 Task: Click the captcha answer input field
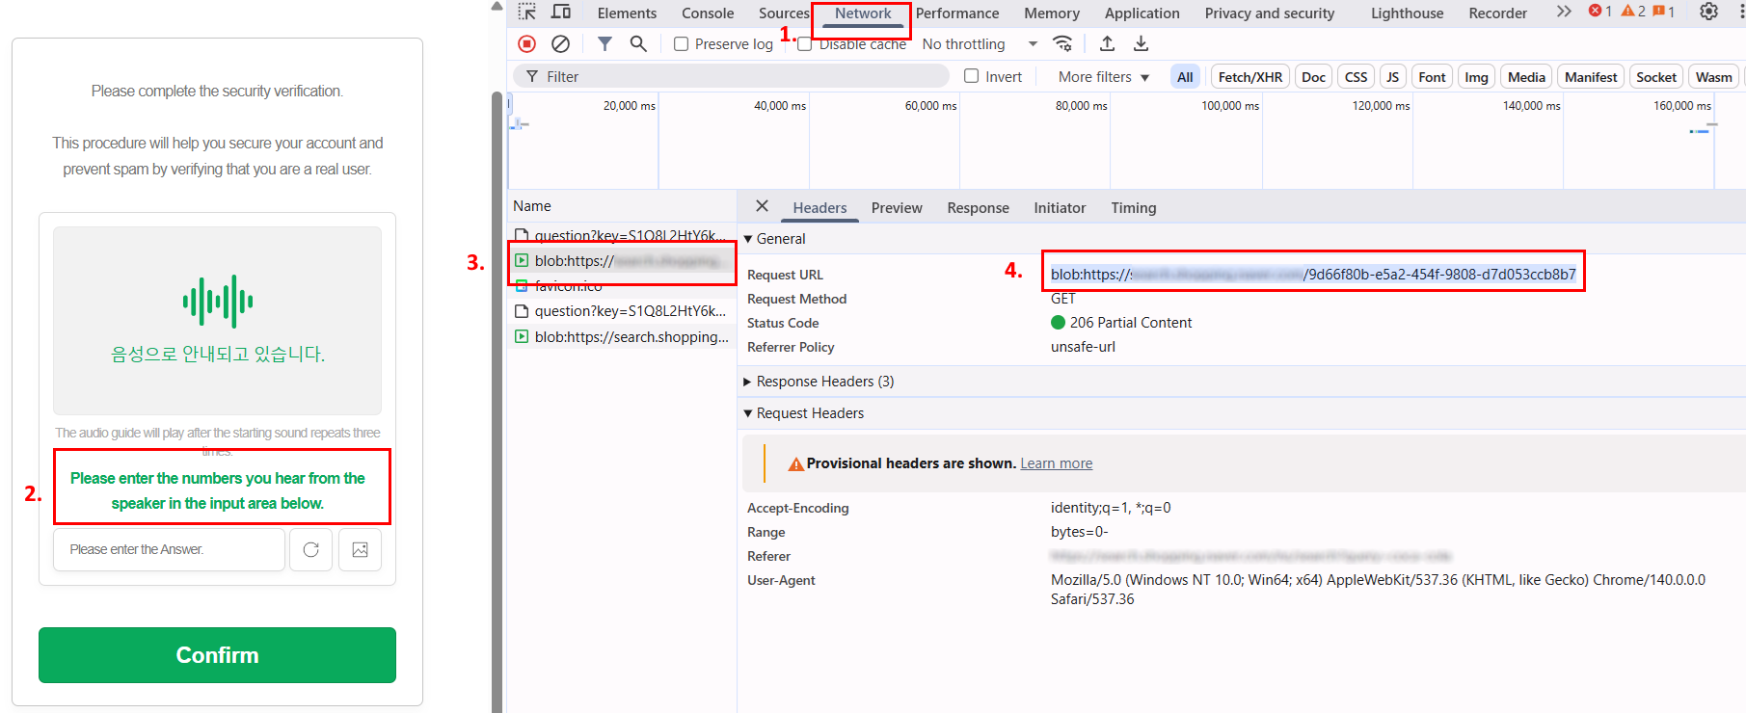point(170,549)
